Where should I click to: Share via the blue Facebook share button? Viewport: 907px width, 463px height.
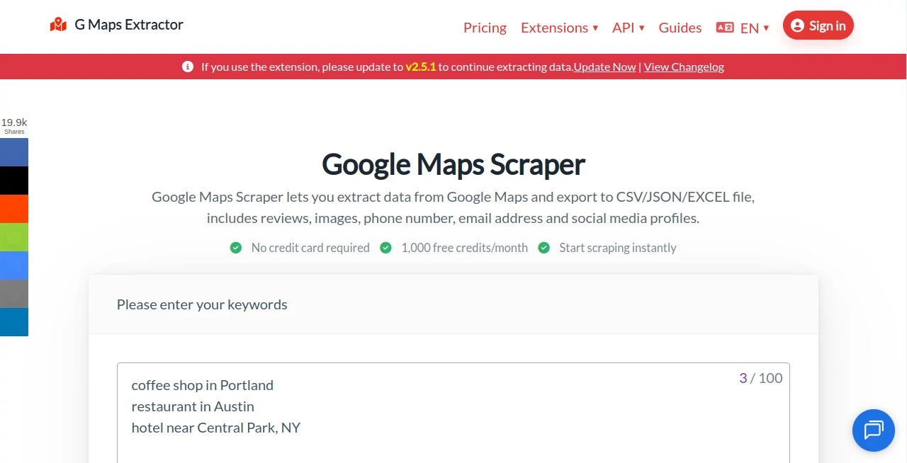pos(14,152)
